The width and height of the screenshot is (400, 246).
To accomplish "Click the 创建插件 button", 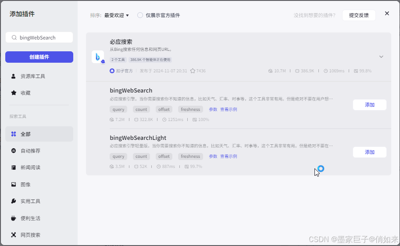I will point(39,57).
